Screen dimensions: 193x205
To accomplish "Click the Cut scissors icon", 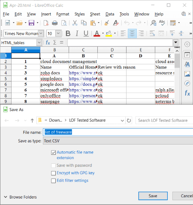I will [75, 23].
